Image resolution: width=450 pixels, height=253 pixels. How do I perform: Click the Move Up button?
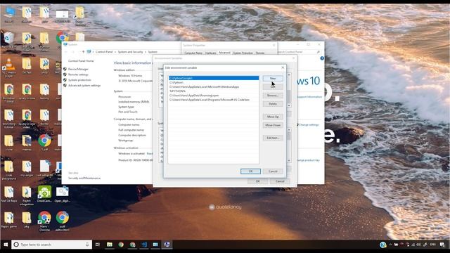click(273, 117)
